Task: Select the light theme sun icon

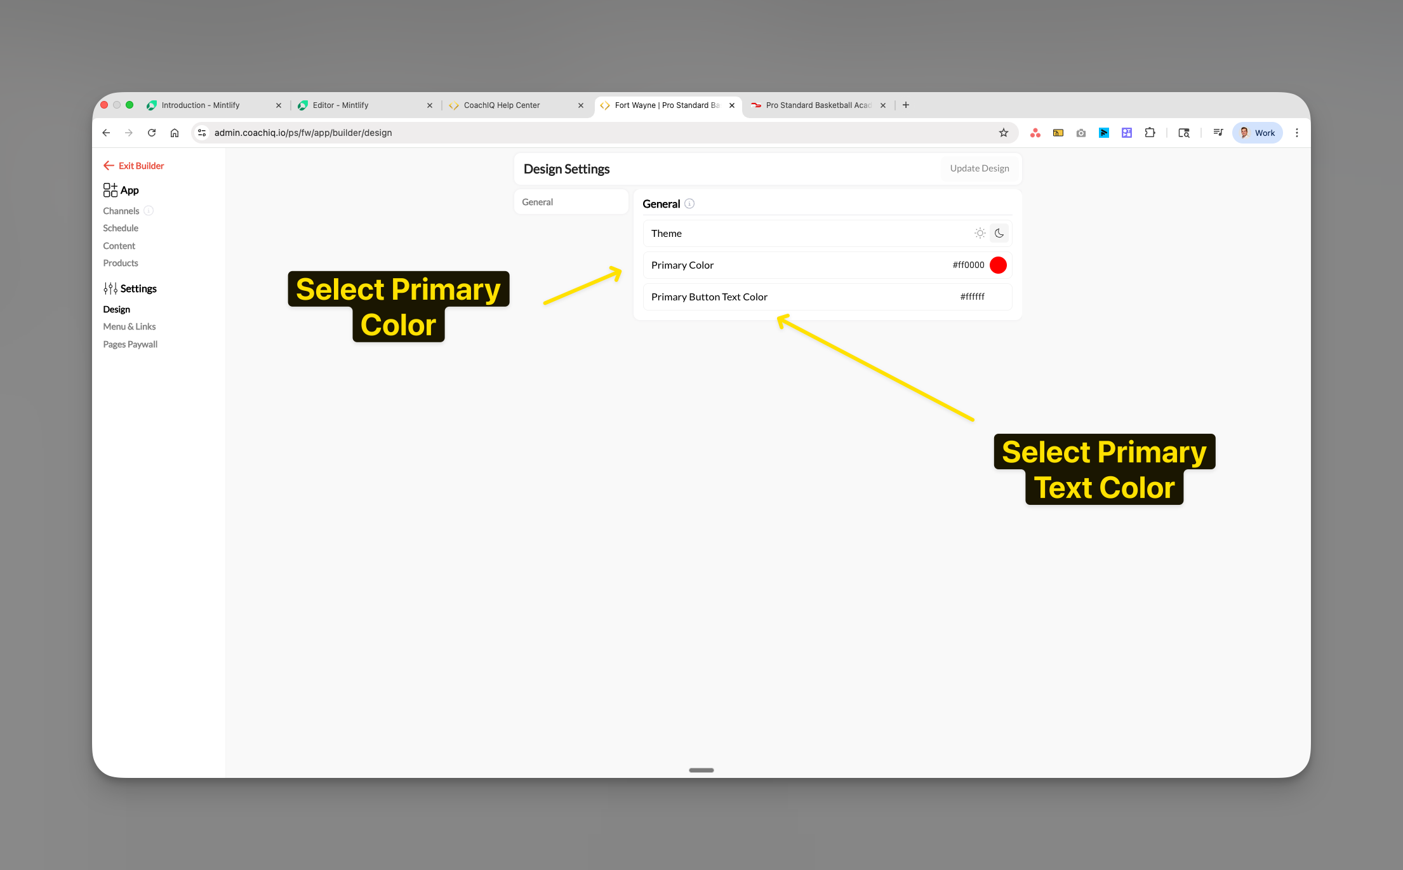Action: [980, 233]
